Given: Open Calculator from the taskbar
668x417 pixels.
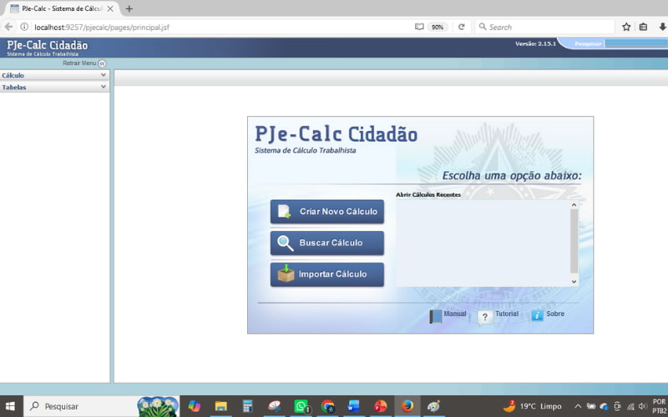Looking at the screenshot, I should coord(247,406).
